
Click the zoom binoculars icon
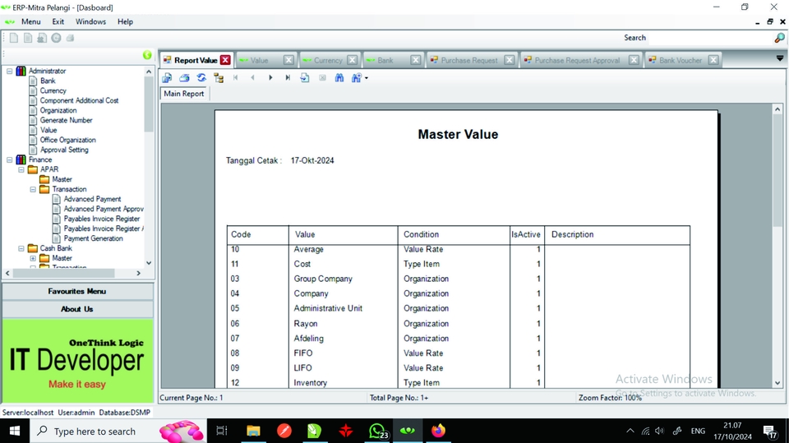click(356, 77)
